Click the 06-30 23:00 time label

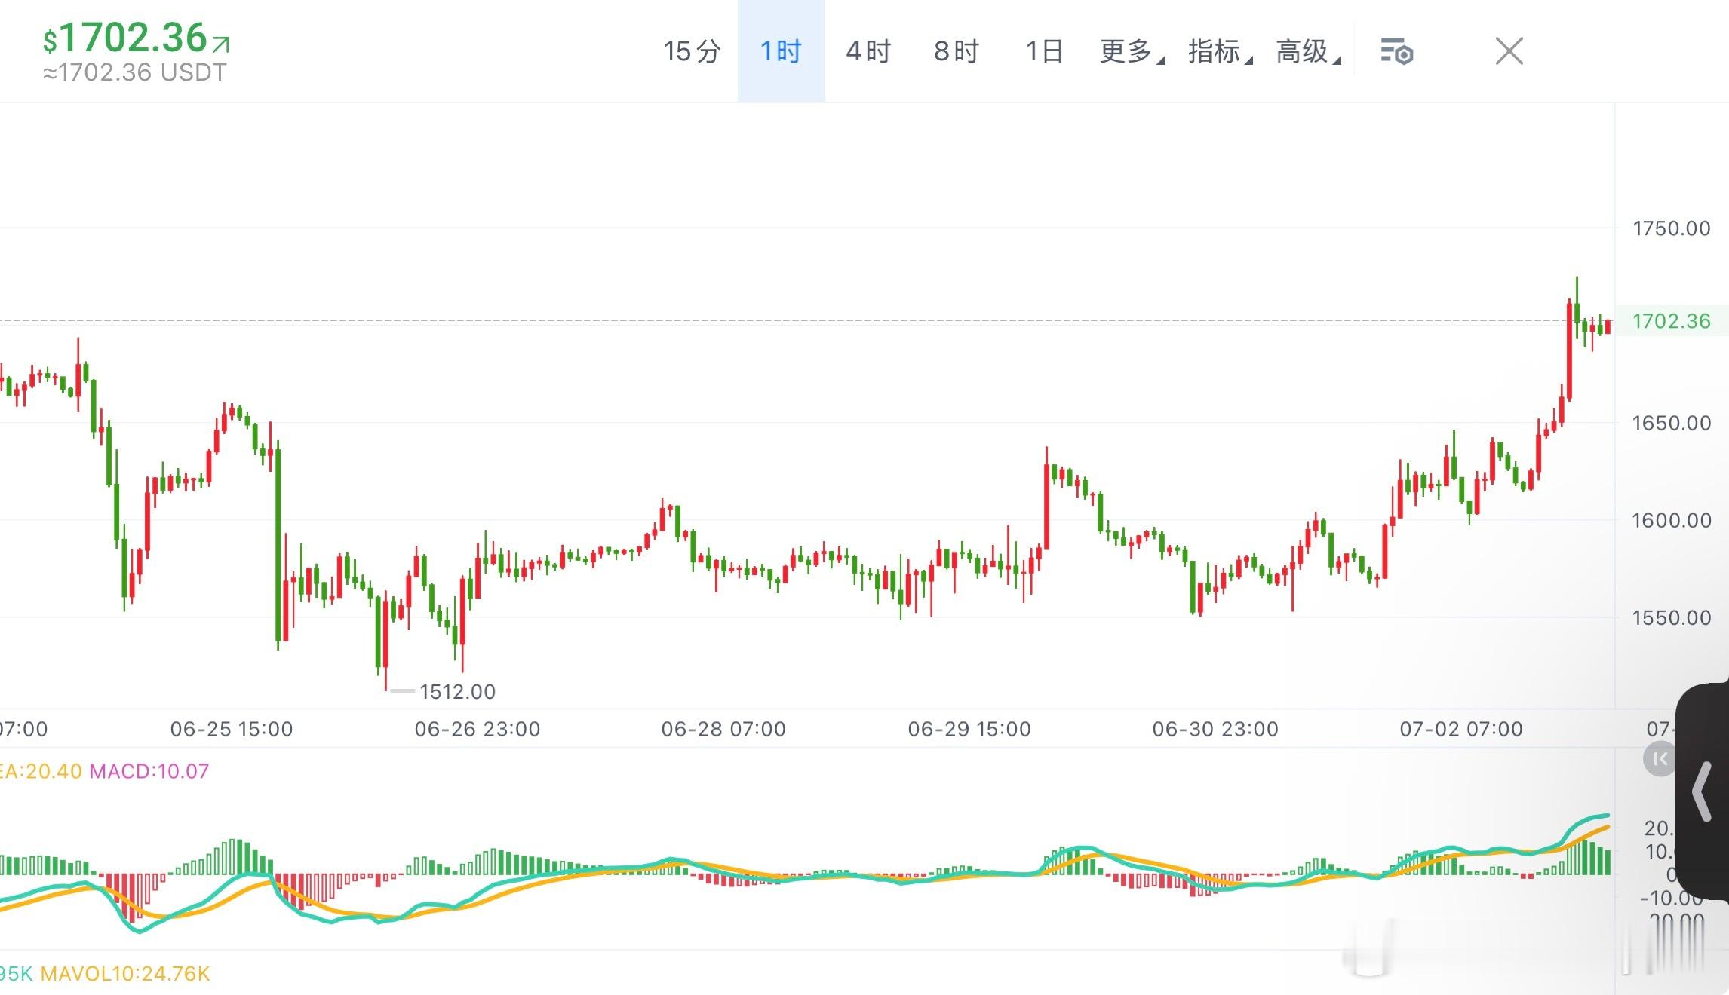coord(1215,729)
